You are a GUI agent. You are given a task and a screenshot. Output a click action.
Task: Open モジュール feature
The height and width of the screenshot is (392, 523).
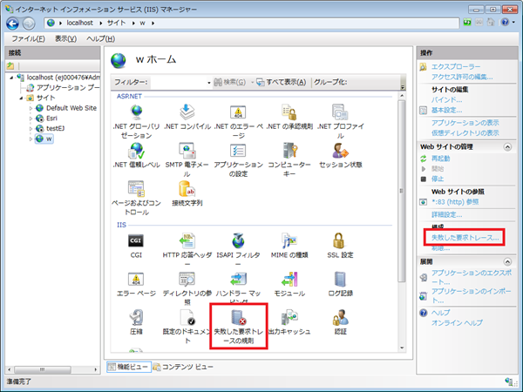click(289, 284)
